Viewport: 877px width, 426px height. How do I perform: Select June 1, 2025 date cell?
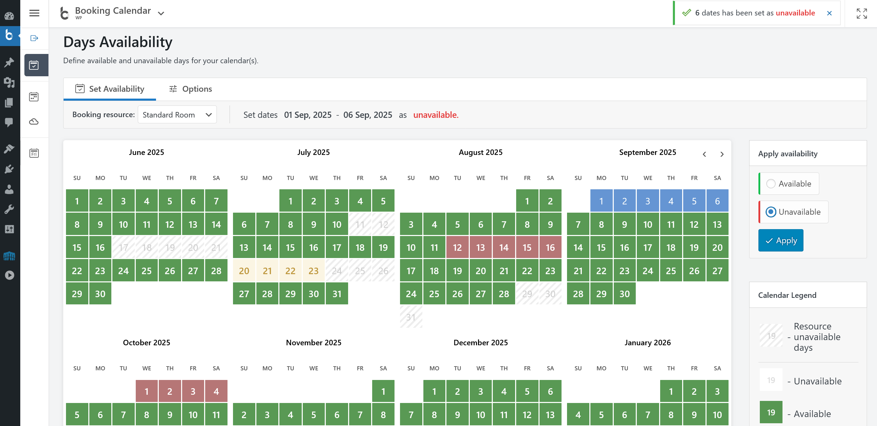77,201
